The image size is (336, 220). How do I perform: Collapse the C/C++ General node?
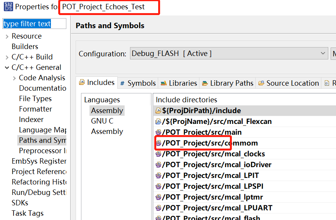click(7, 68)
